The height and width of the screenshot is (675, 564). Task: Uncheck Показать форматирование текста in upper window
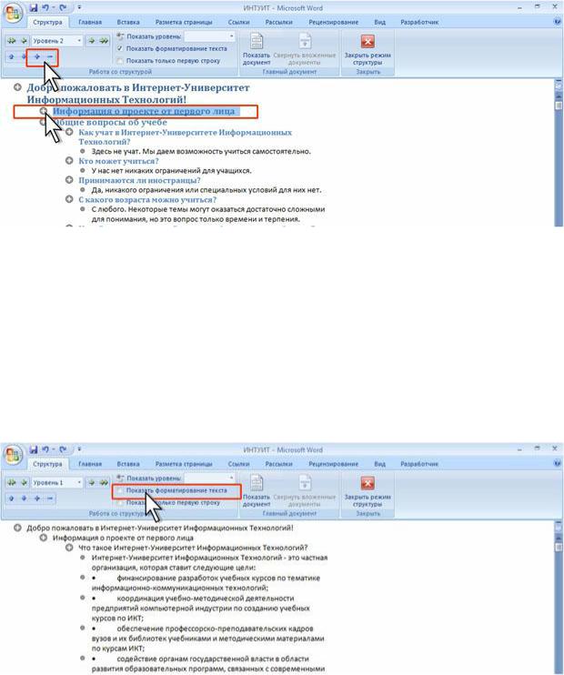point(120,48)
